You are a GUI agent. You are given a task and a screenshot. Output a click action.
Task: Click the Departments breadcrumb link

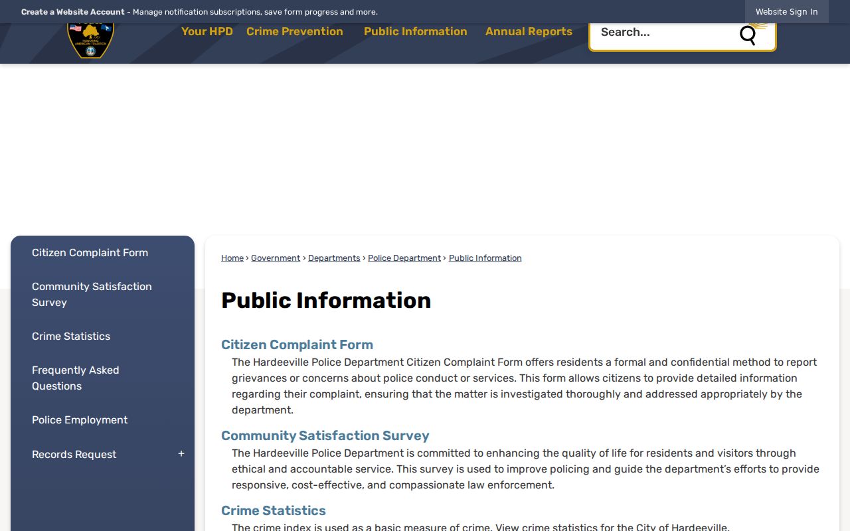[x=334, y=258]
